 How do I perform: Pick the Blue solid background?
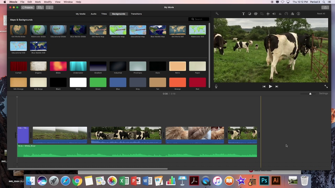118,83
